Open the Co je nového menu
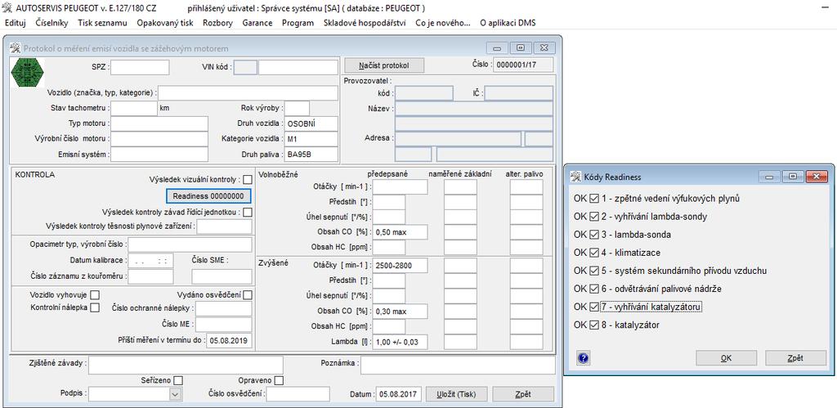 point(443,23)
